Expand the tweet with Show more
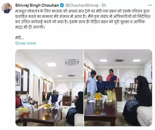Image resolution: width=155 pixels, height=130 pixels. [26, 43]
